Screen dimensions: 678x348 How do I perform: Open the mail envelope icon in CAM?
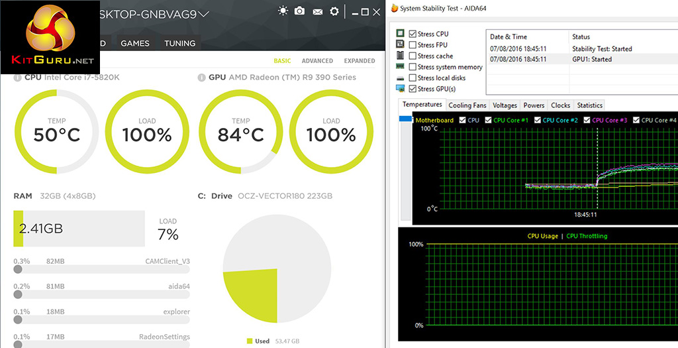coord(318,12)
